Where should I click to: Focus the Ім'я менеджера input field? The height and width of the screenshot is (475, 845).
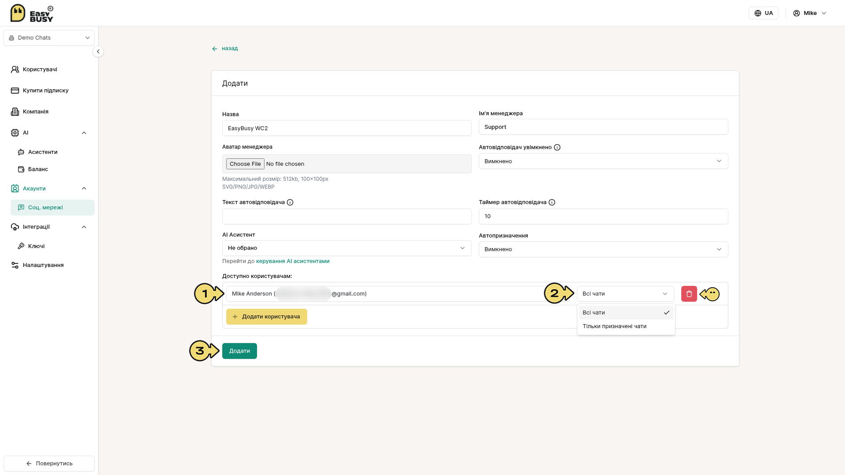(603, 127)
